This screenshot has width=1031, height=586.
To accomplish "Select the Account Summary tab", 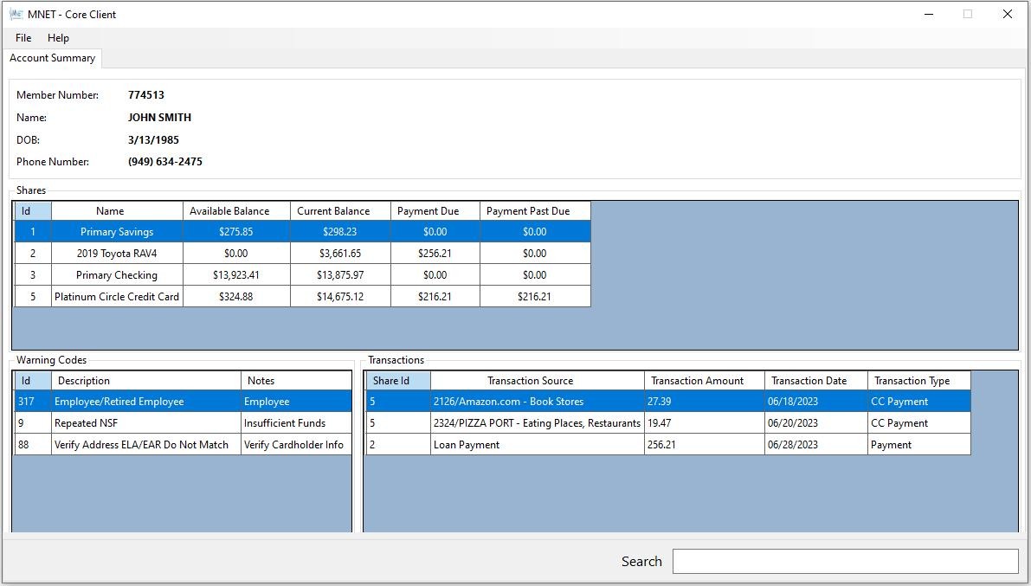I will 52,58.
